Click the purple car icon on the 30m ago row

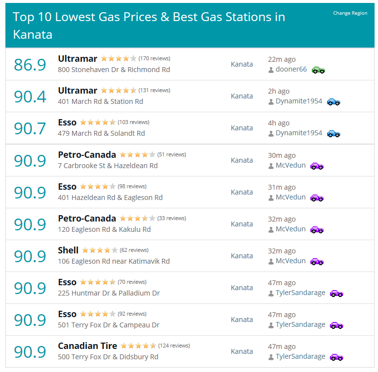(x=317, y=166)
